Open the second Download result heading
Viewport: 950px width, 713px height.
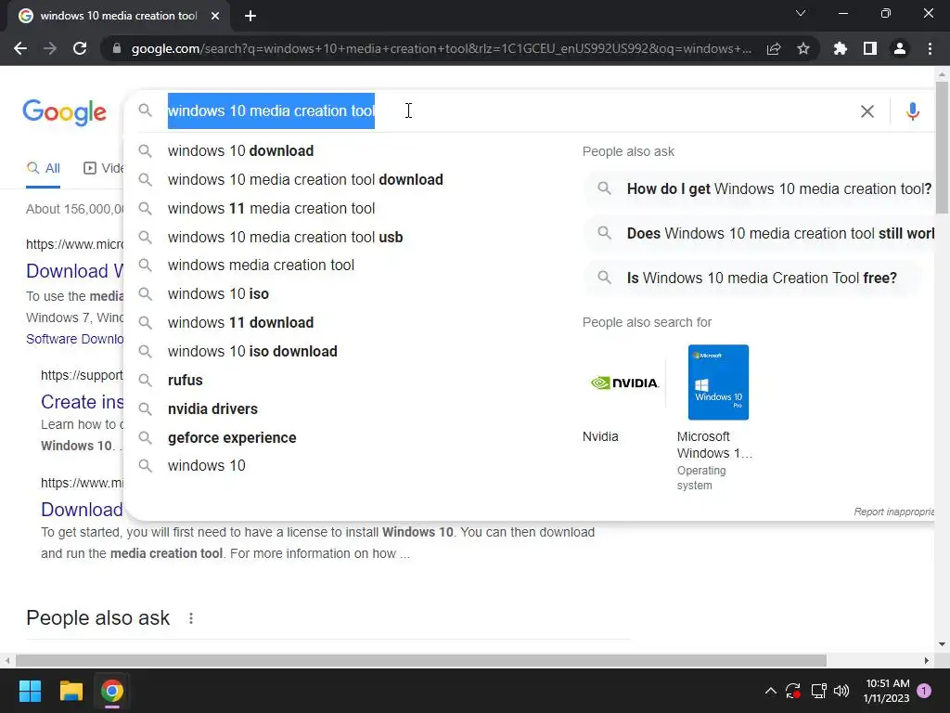tap(83, 510)
